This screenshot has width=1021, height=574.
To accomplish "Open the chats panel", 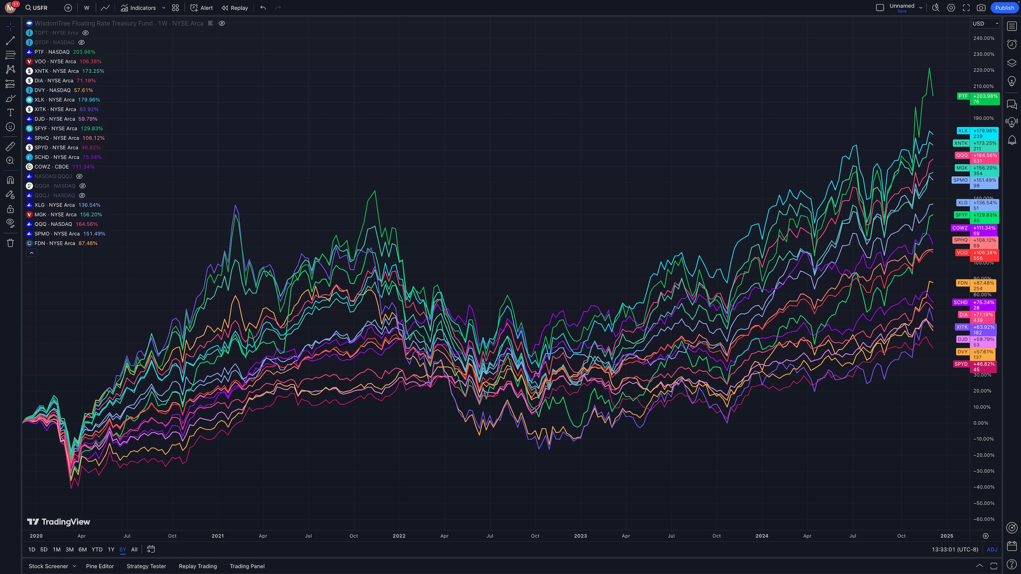I will tap(1012, 105).
